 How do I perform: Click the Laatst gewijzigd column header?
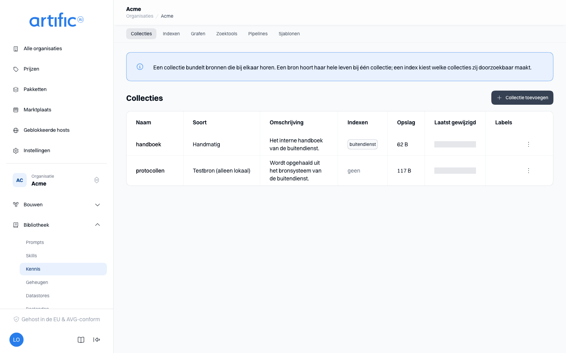[455, 122]
